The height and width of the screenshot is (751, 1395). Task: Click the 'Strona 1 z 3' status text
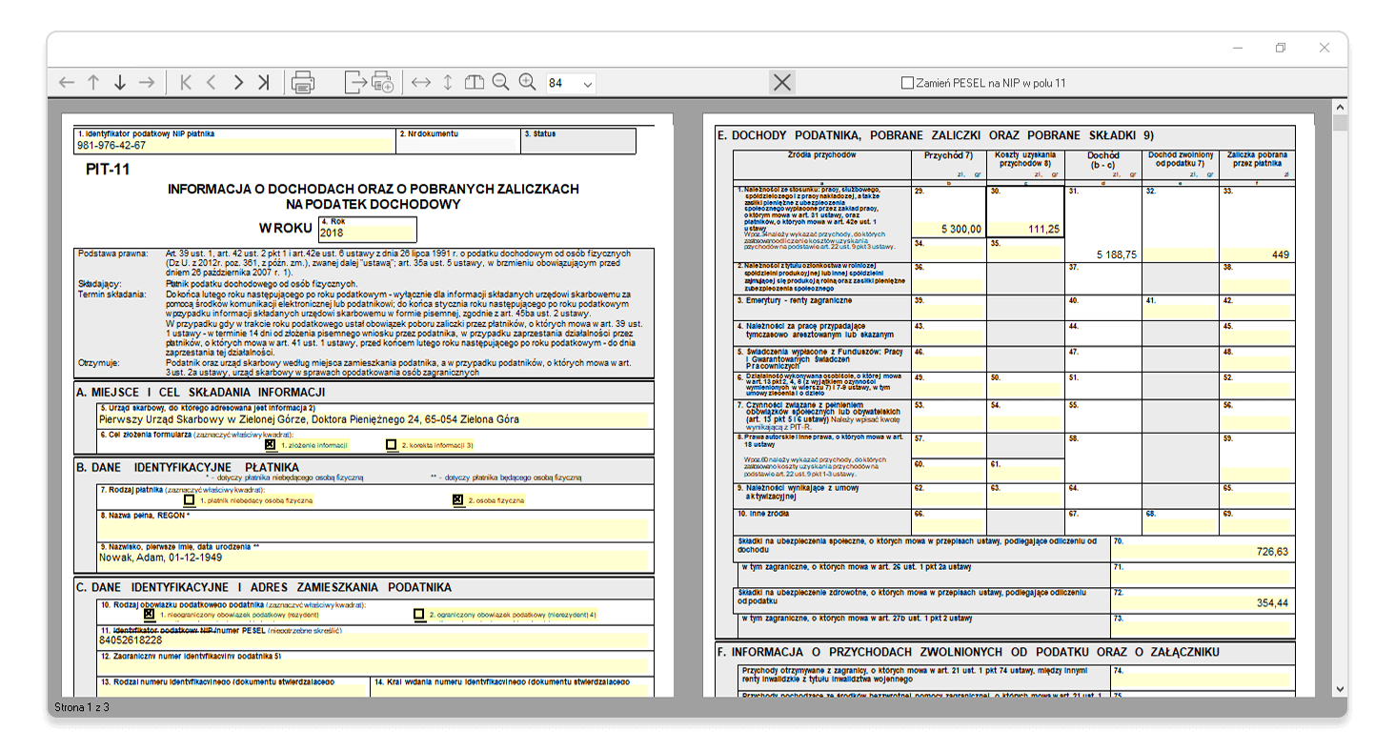pos(82,707)
